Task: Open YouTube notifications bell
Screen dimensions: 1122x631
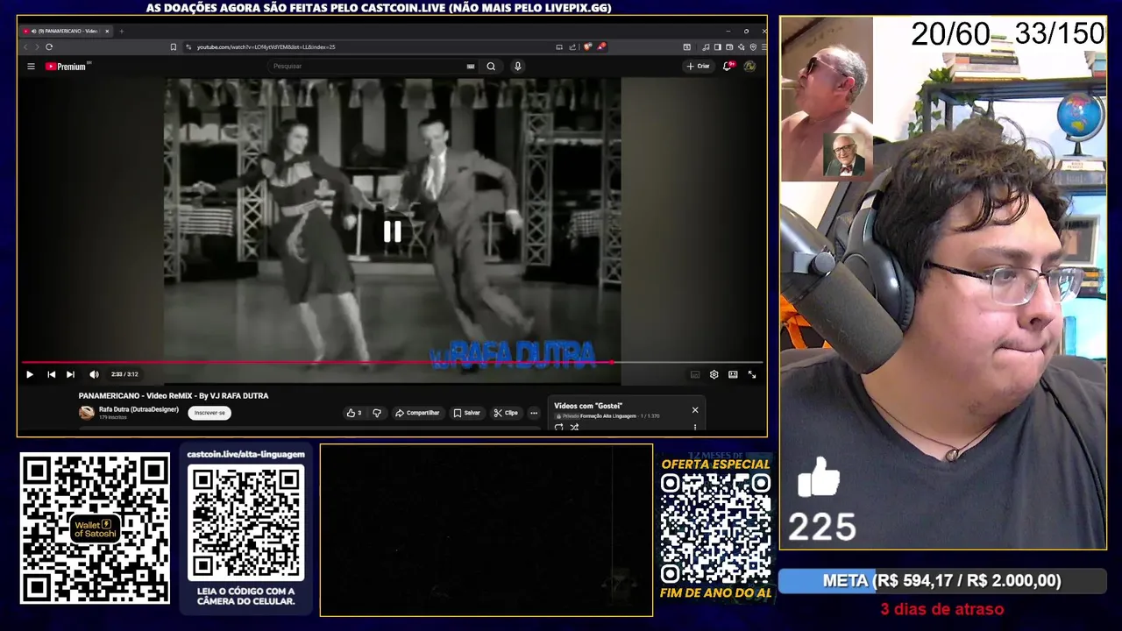Action: (x=727, y=67)
